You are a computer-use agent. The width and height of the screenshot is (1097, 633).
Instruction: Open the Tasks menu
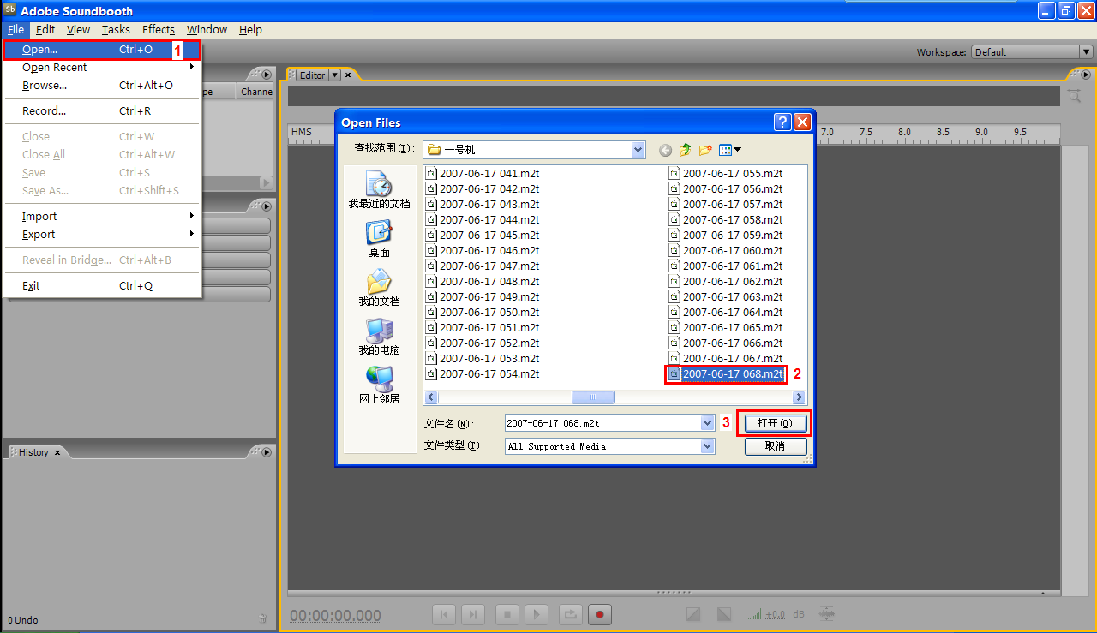coord(116,29)
